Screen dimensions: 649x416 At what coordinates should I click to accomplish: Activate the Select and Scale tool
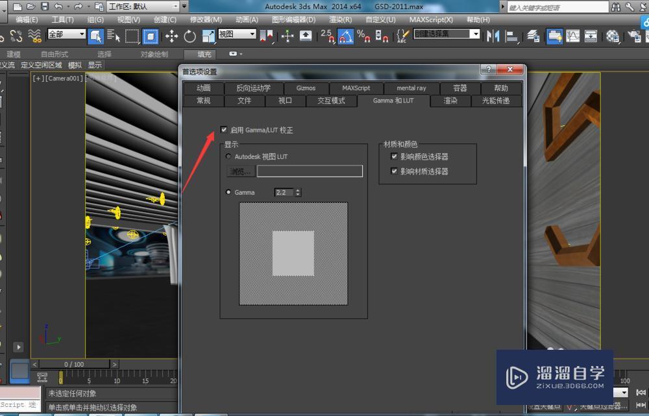click(x=208, y=36)
